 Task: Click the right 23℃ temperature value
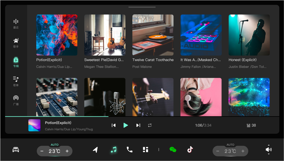[230, 151]
